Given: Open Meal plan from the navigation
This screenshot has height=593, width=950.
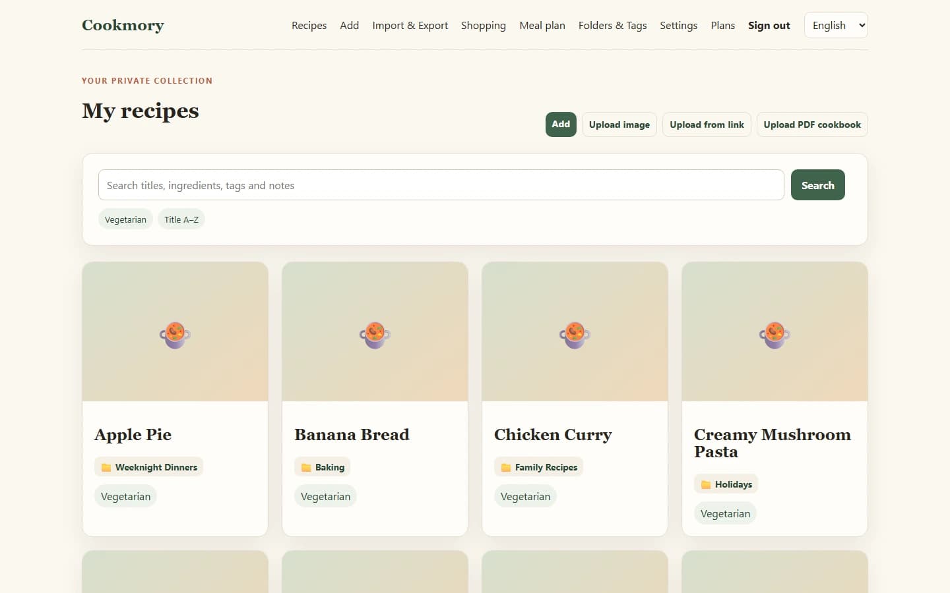Looking at the screenshot, I should click(542, 25).
